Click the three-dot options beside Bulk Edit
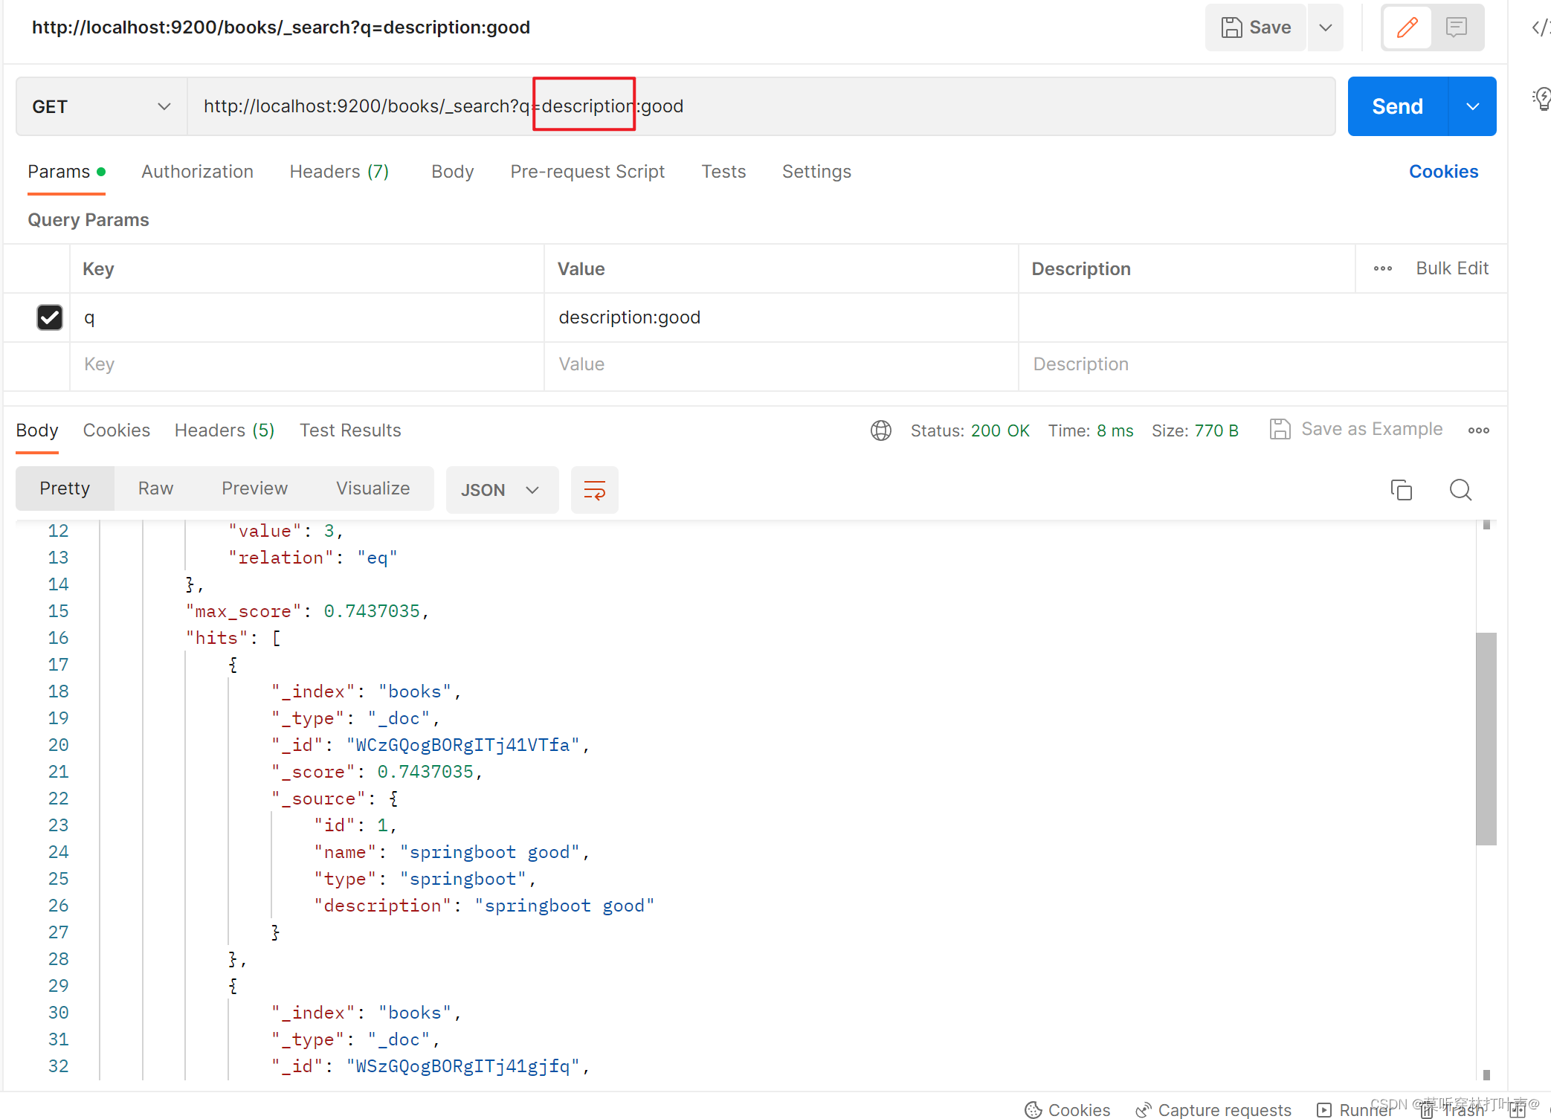 click(1383, 268)
